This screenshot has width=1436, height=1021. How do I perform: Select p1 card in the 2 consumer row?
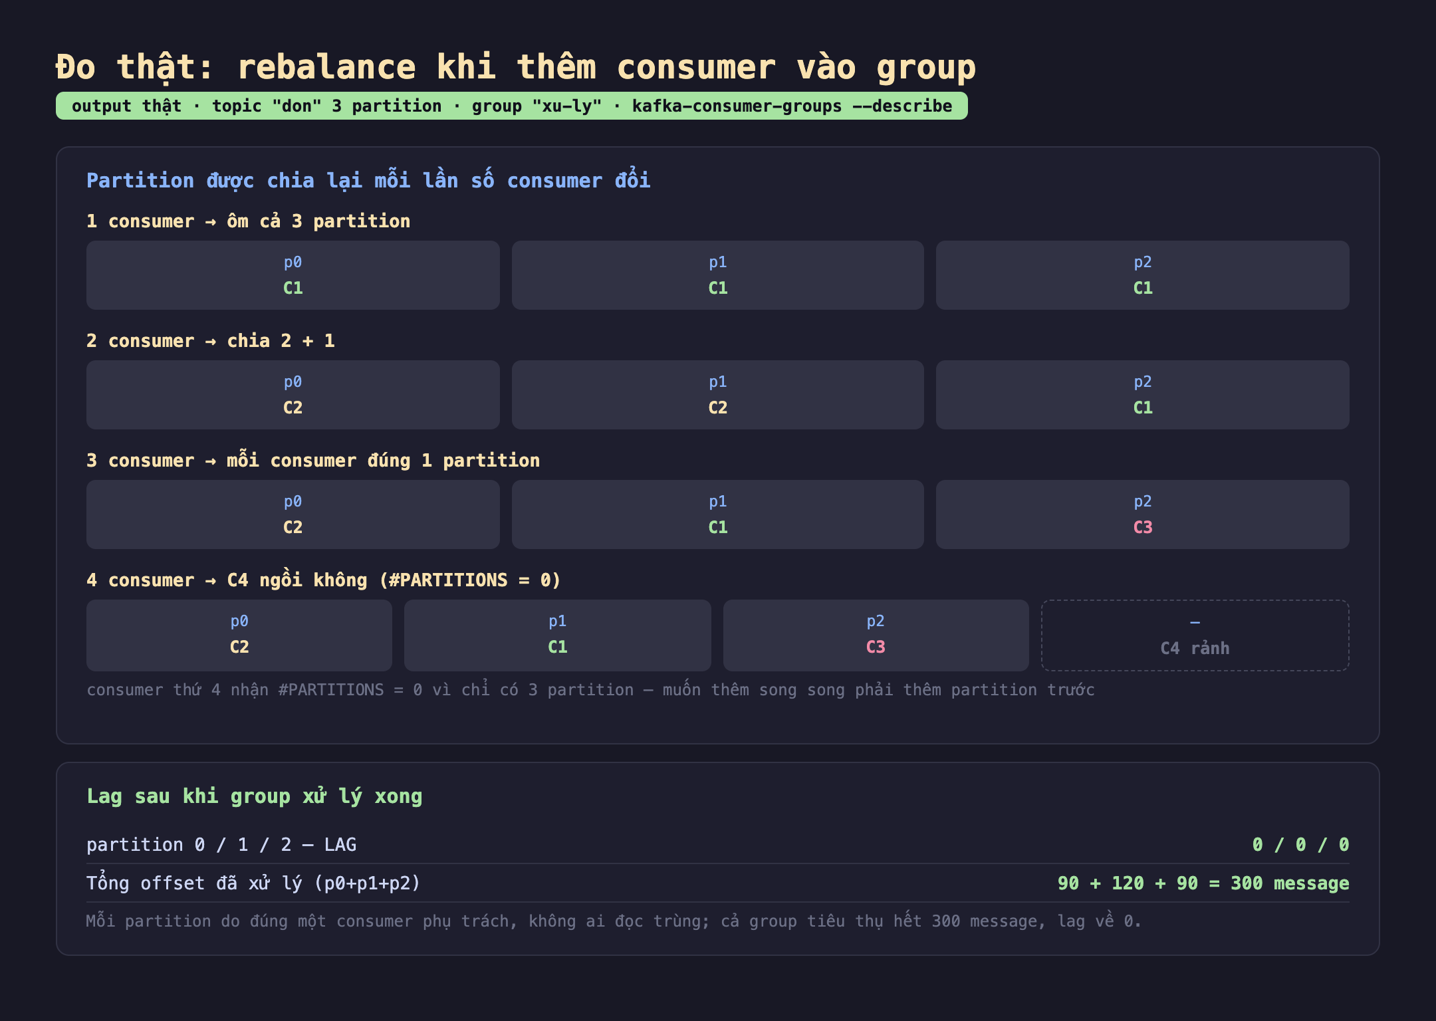click(717, 395)
